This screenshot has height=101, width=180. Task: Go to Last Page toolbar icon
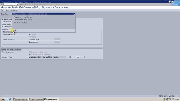(46, 4)
